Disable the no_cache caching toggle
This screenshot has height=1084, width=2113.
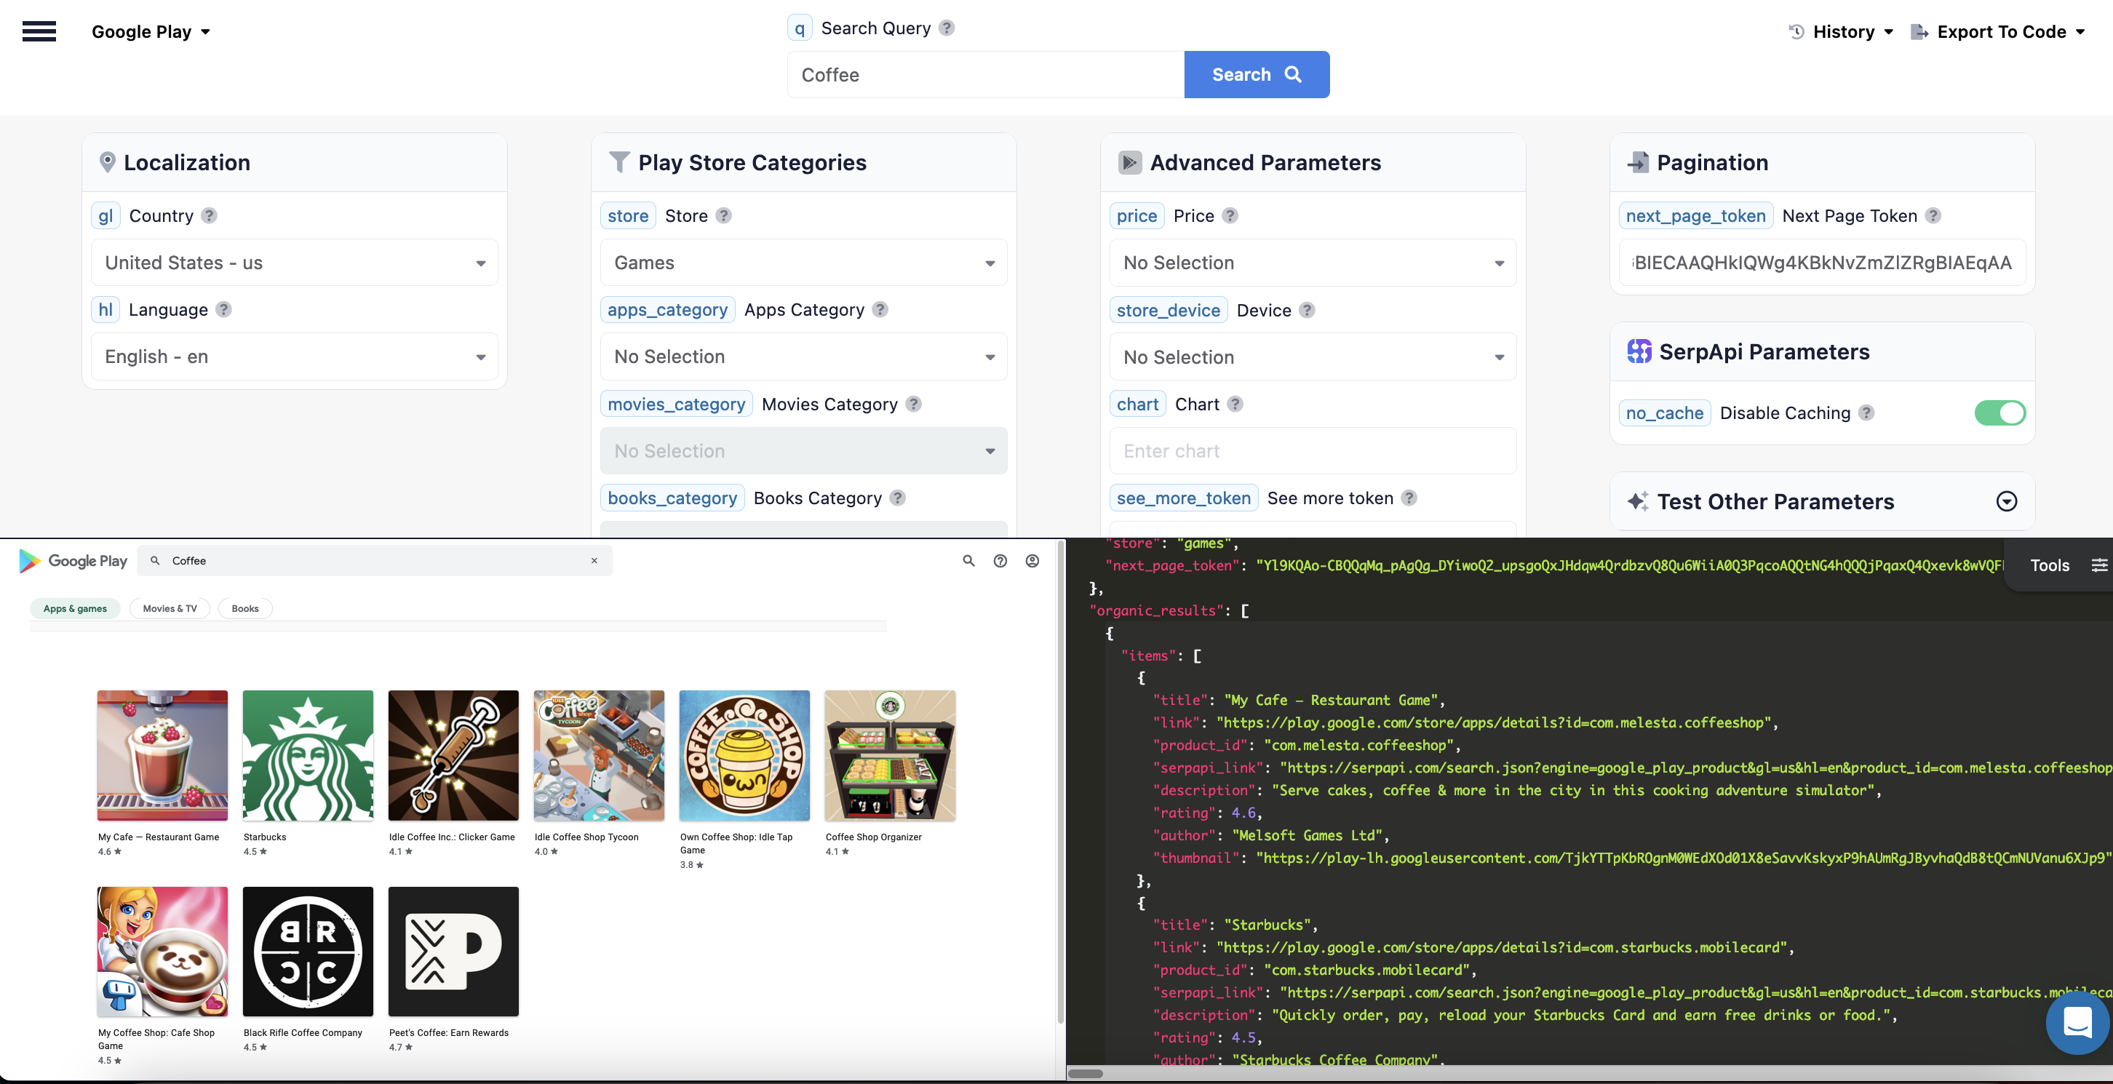pyautogui.click(x=2001, y=413)
